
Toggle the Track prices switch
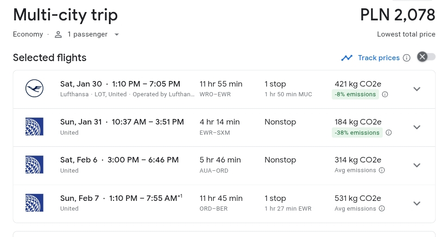point(426,57)
